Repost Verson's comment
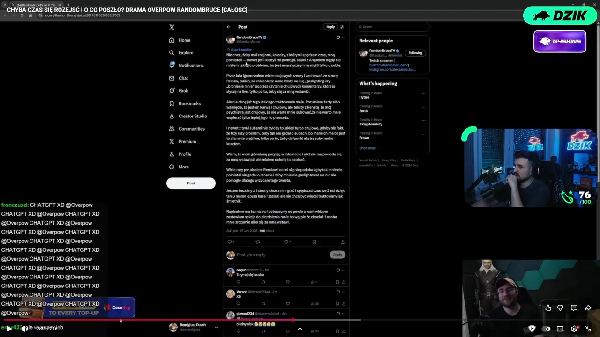Screen dimensions: 600x337 pyautogui.click(x=263, y=304)
